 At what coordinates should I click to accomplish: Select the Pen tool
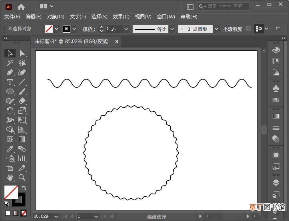coord(10,72)
